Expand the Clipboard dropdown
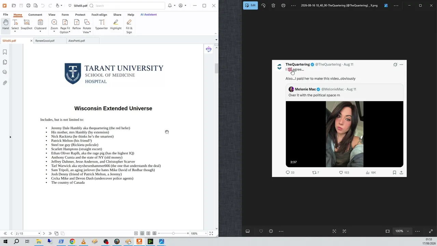This screenshot has width=437, height=246. [x=40, y=32]
